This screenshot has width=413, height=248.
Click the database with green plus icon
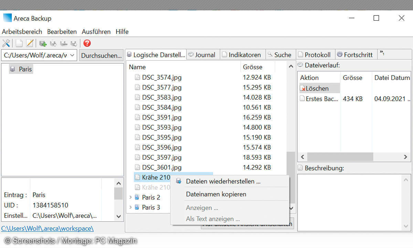click(x=43, y=43)
